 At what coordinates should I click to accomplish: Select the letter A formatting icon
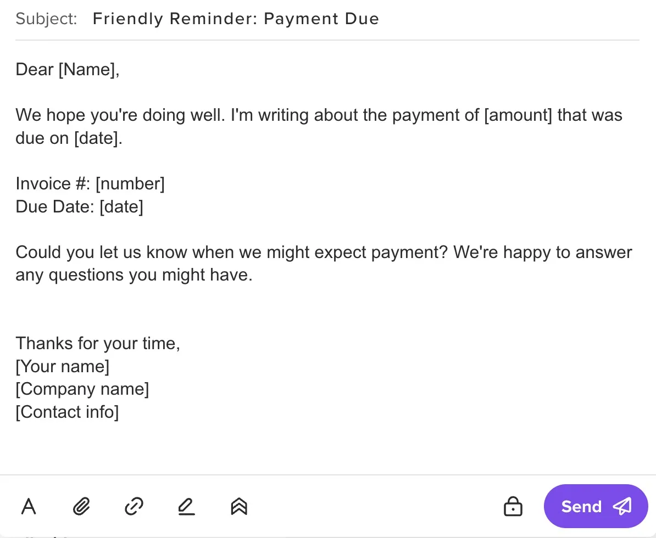[29, 506]
